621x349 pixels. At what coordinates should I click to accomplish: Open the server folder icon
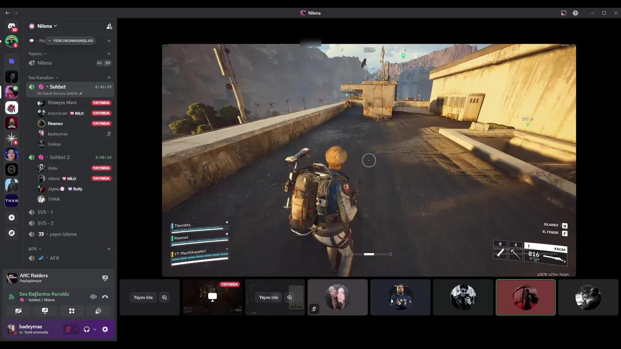(12, 61)
